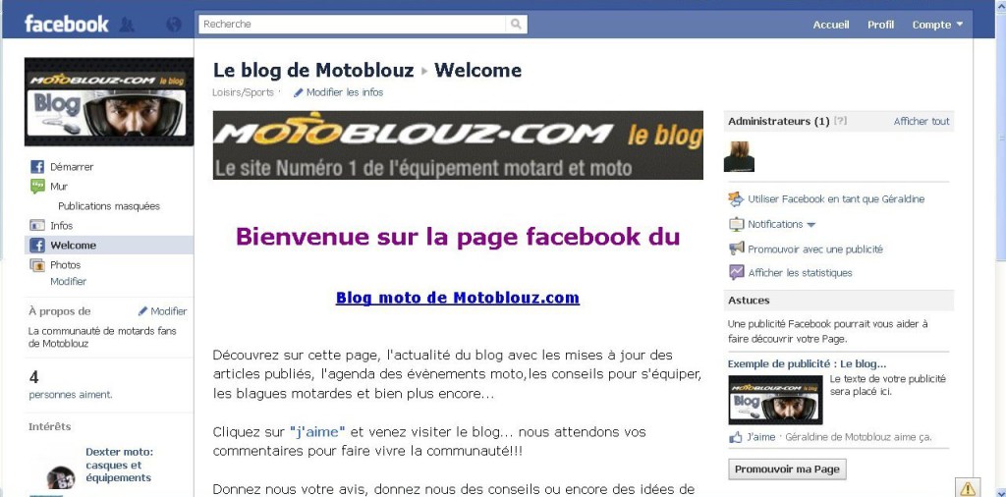Click the megaphone Promouvoir icon
This screenshot has height=497, width=1006.
(736, 248)
